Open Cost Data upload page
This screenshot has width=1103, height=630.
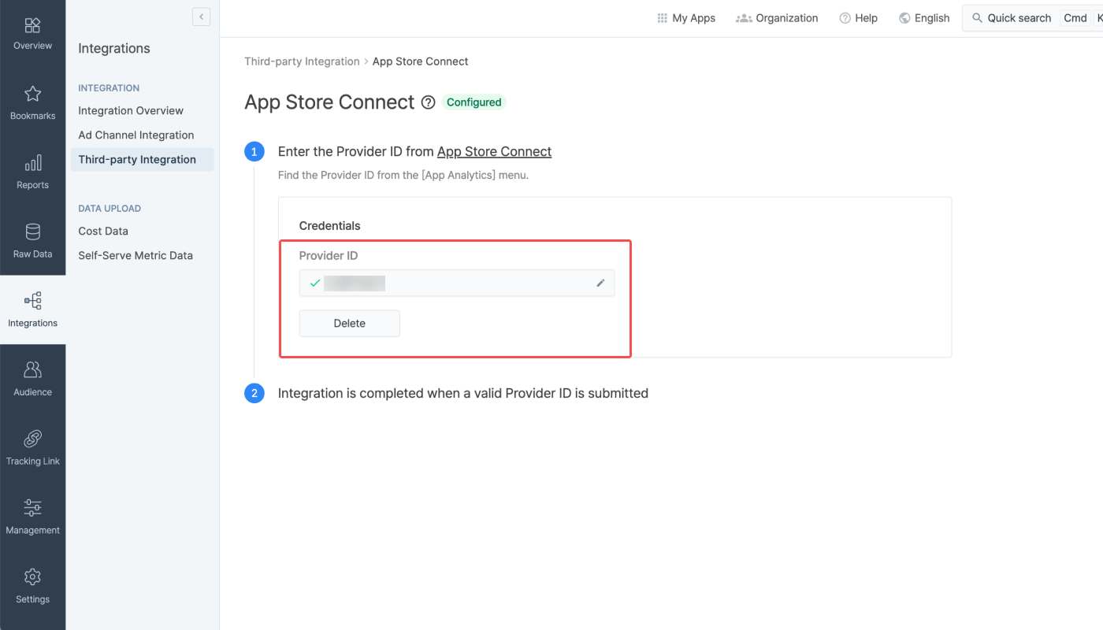[103, 232]
